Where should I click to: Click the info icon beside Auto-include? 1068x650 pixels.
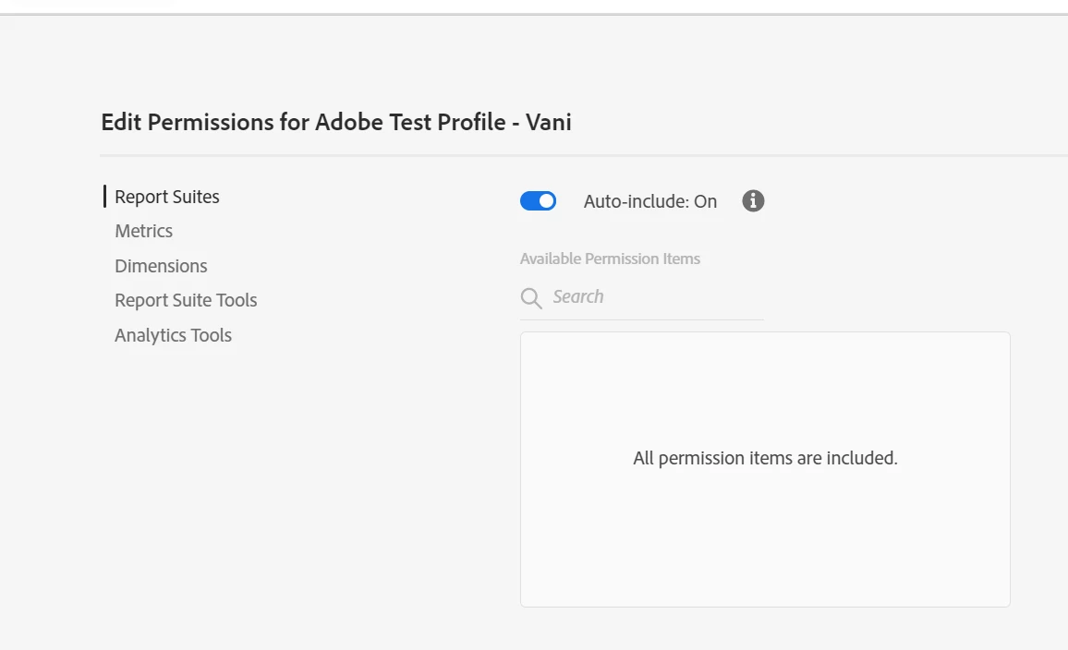coord(753,201)
